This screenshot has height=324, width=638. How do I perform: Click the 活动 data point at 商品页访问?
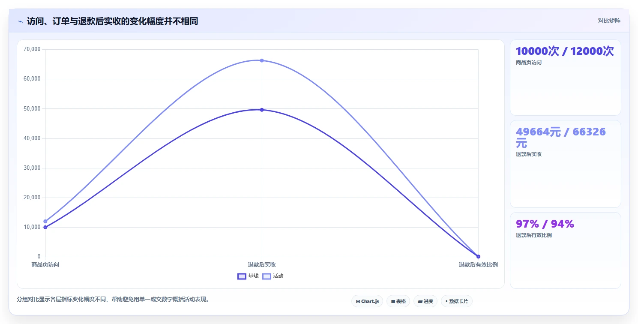coord(45,221)
